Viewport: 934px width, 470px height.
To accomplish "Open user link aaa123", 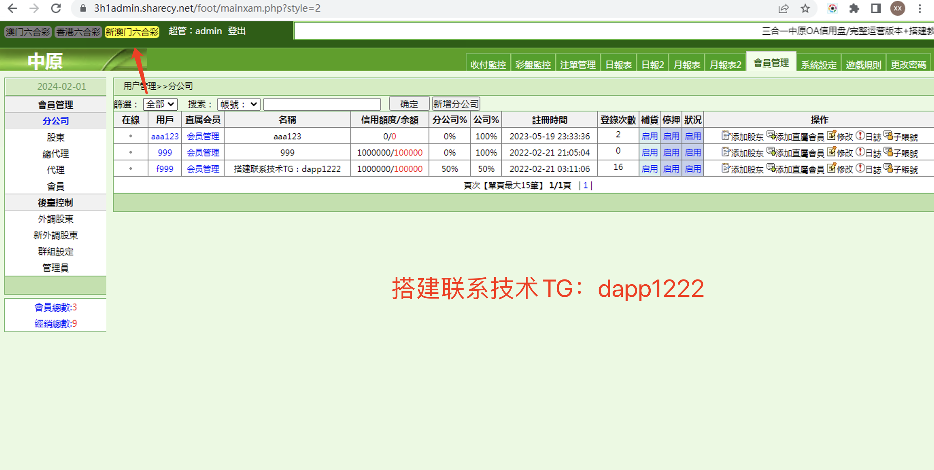I will tap(165, 136).
